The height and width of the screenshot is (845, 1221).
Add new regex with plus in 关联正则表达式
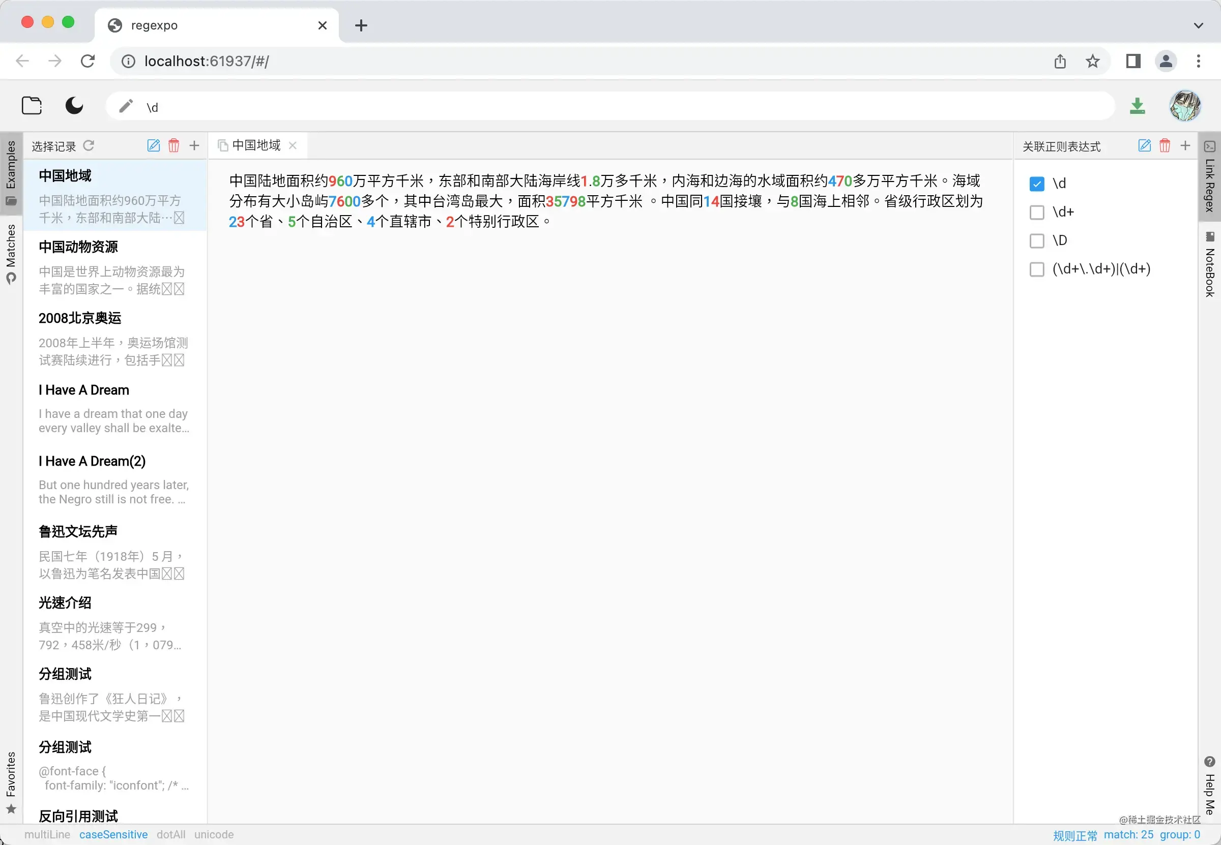pyautogui.click(x=1185, y=145)
